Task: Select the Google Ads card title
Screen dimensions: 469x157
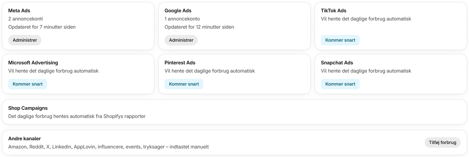Action: pos(178,11)
